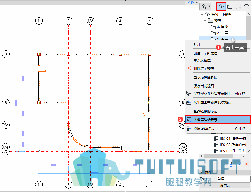Click the 设置... button
This screenshot has height=192, width=251.
[225, 186]
